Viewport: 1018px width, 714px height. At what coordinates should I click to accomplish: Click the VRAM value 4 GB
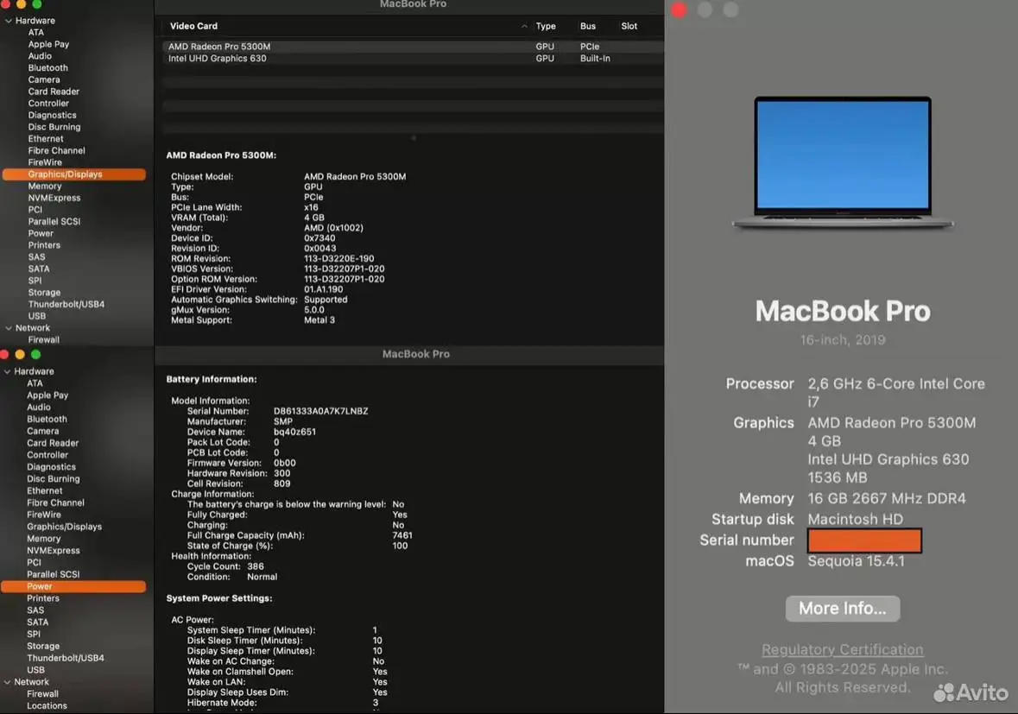(314, 218)
